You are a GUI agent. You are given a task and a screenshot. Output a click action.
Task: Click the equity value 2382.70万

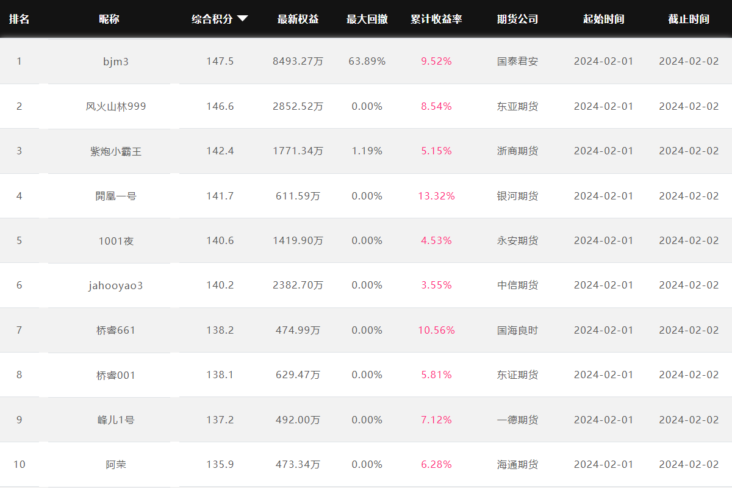tap(298, 285)
